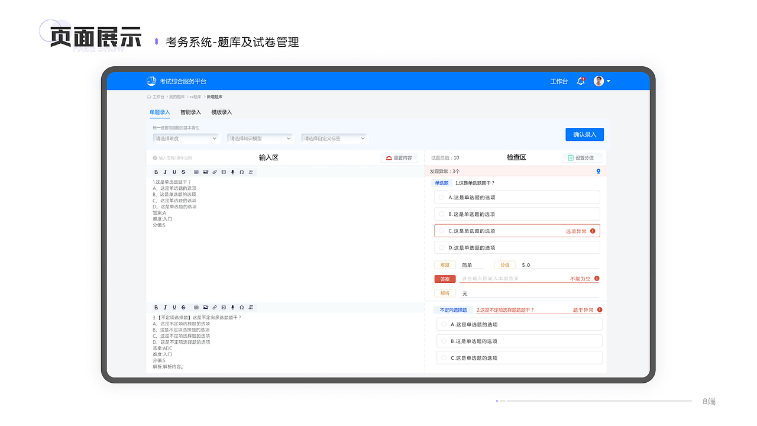Switch to the 模版录入 tab
Screen dimensions: 757x426
point(221,112)
